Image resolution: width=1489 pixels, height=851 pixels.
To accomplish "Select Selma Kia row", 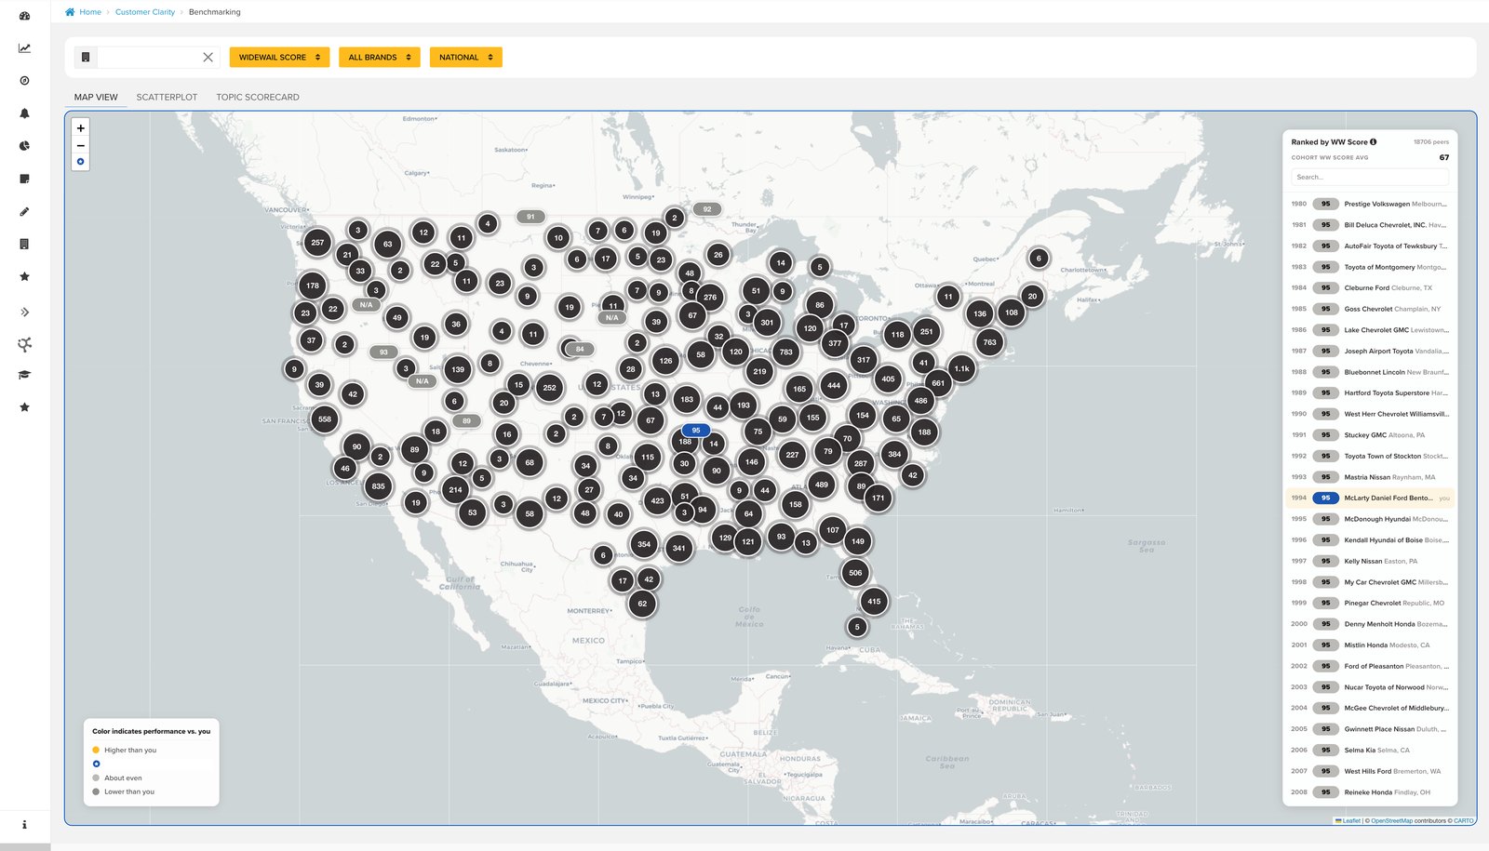I will 1370,750.
